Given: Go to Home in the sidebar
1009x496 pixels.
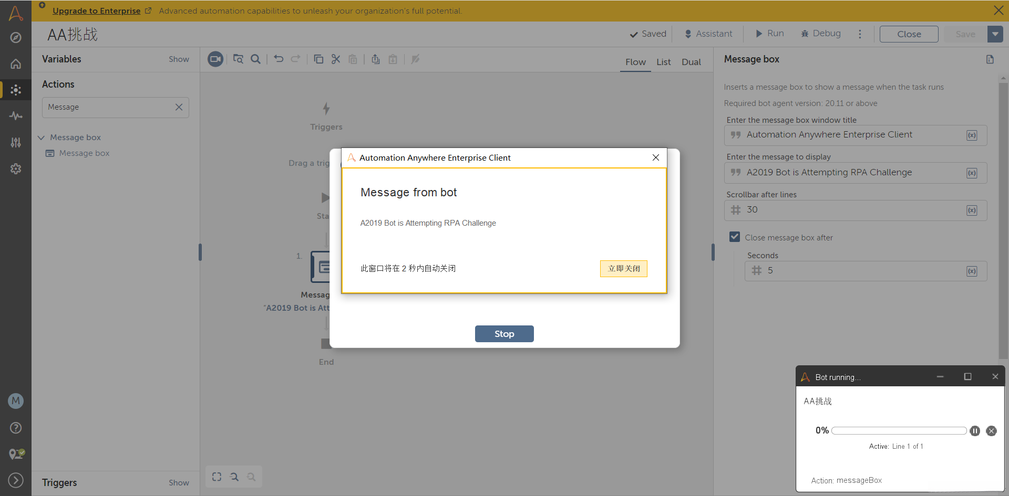Looking at the screenshot, I should (16, 64).
